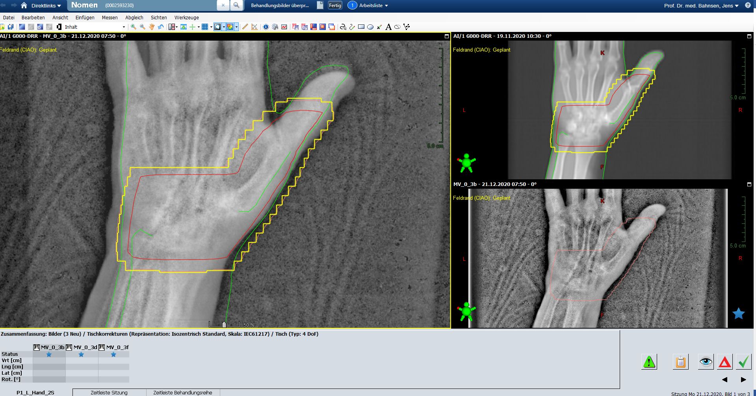This screenshot has width=756, height=396.
Task: Click the clipboard icon at bottom right
Action: (x=680, y=362)
